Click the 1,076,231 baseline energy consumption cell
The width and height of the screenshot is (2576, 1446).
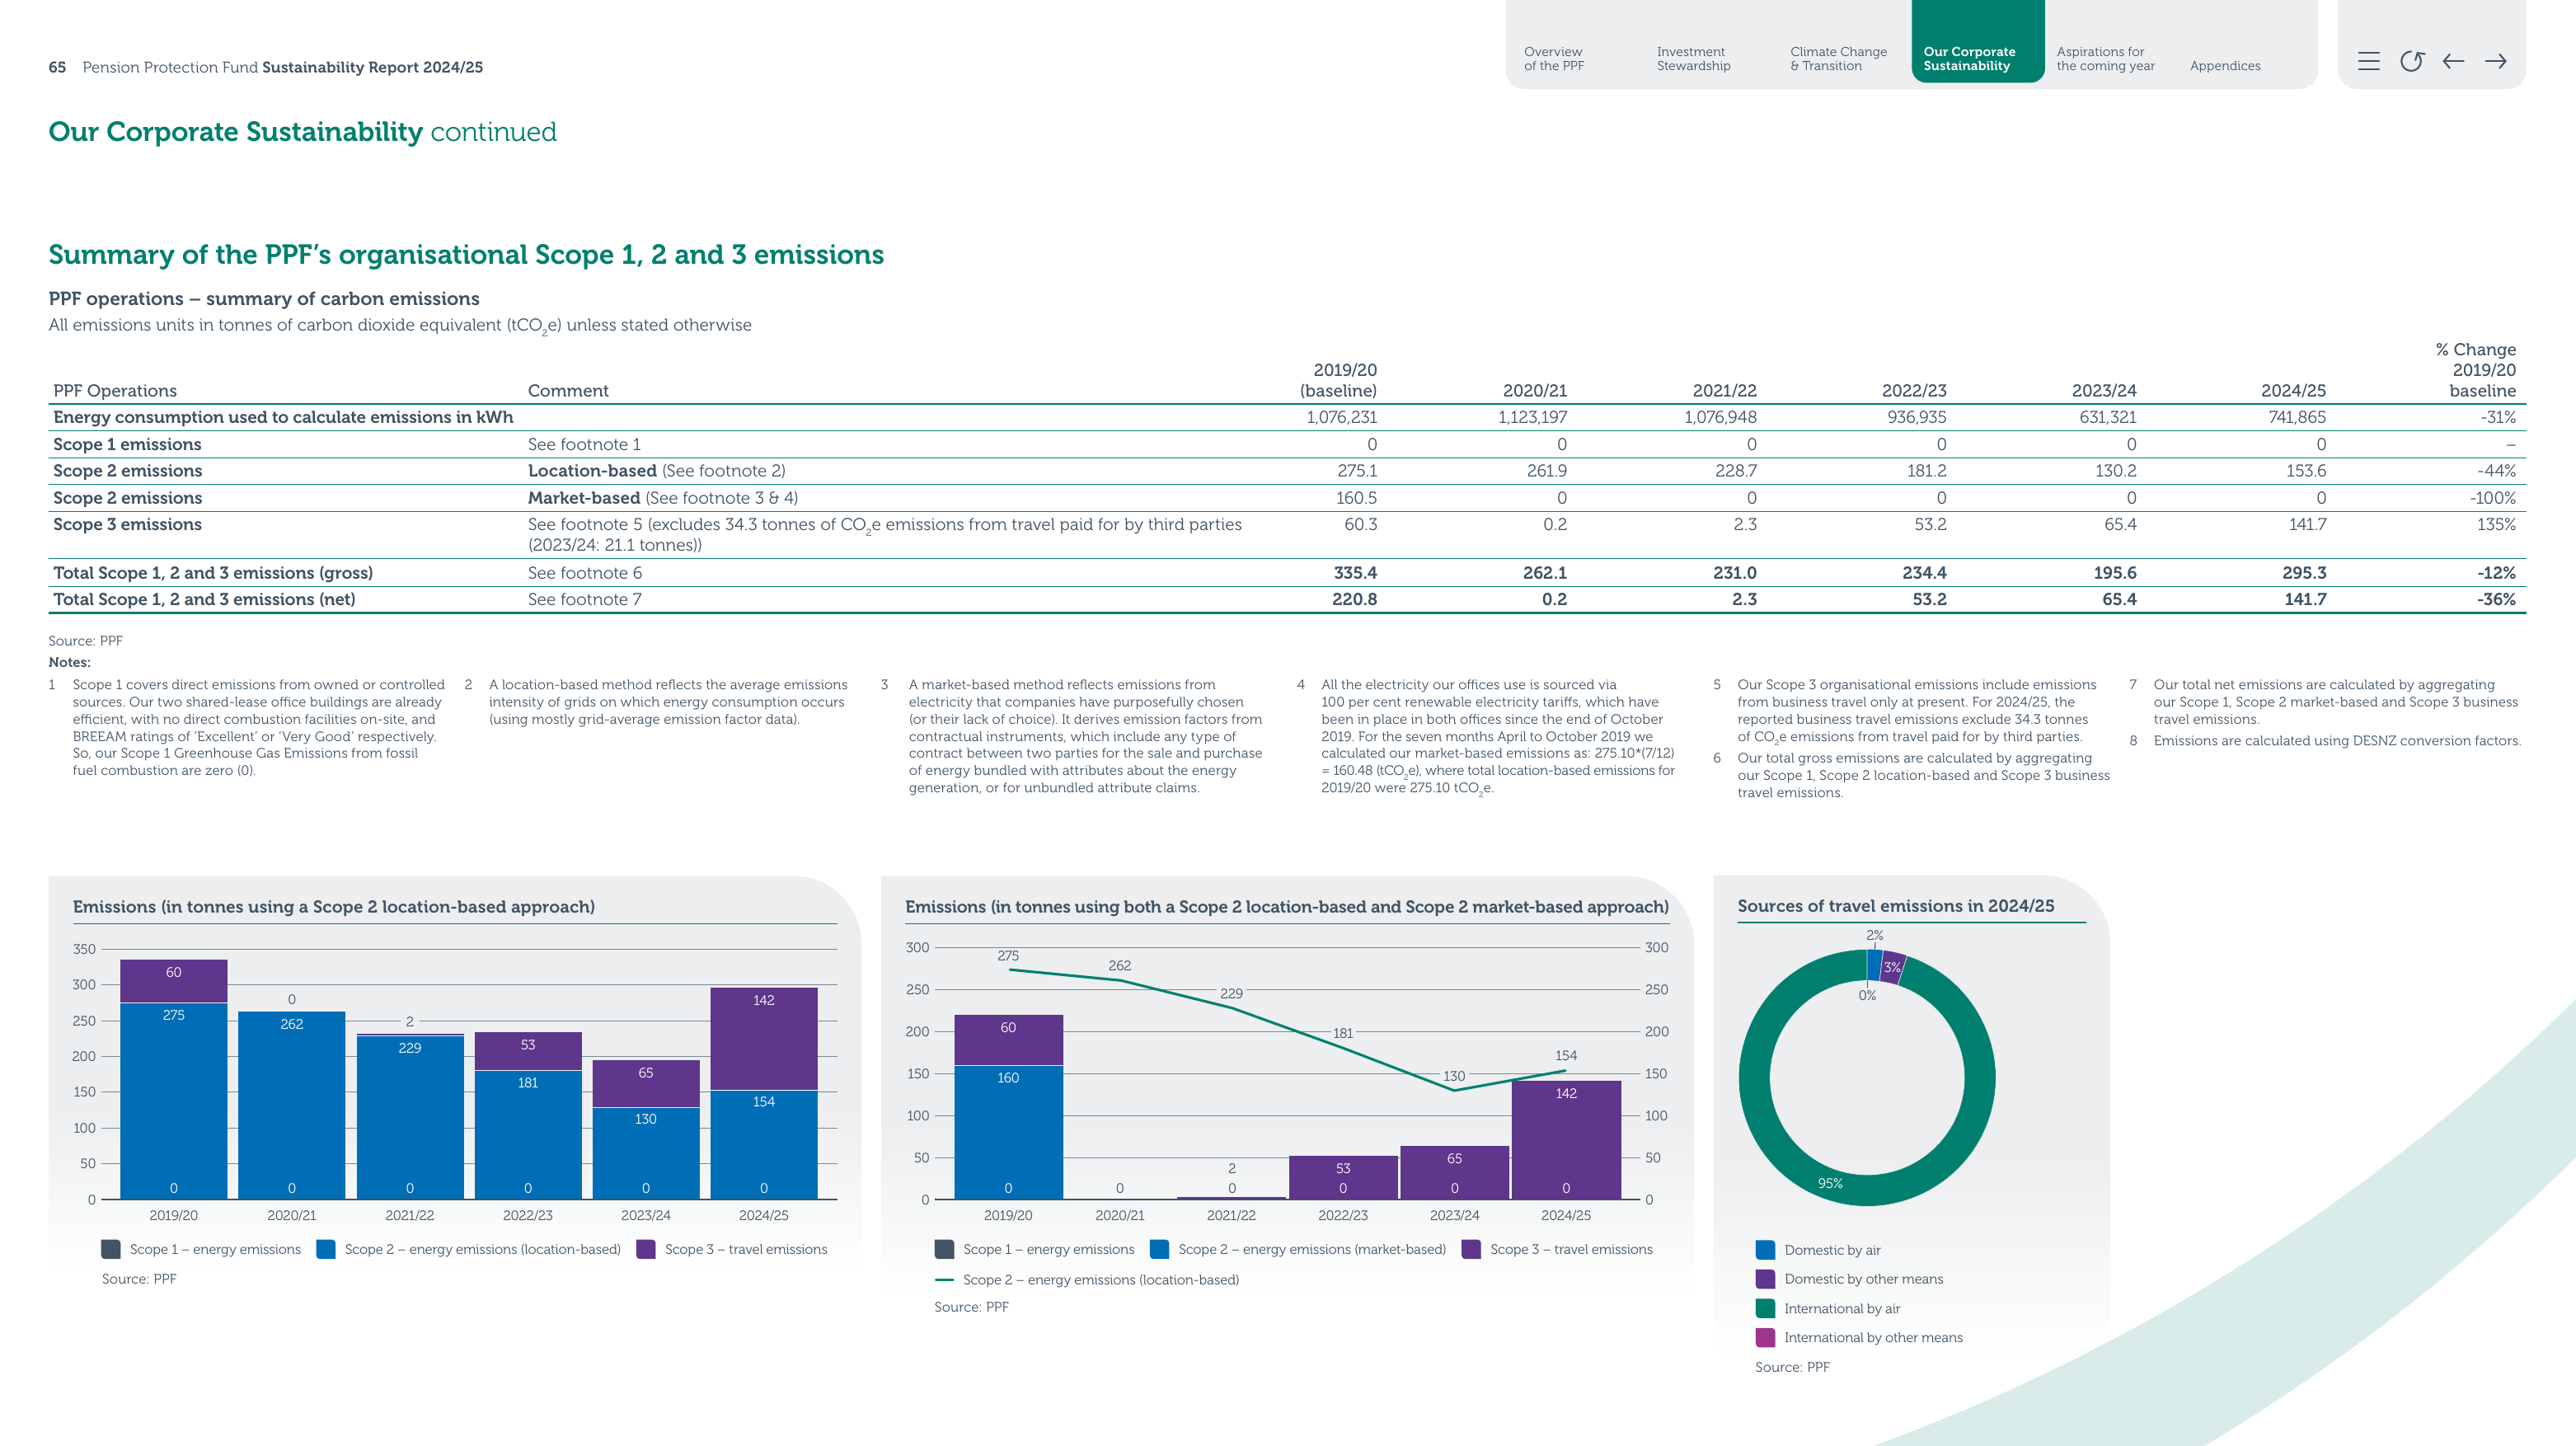pos(1341,417)
